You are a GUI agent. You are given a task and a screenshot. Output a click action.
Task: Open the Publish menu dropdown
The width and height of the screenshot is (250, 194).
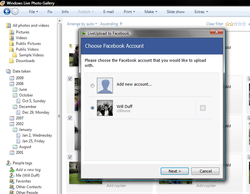86,12
